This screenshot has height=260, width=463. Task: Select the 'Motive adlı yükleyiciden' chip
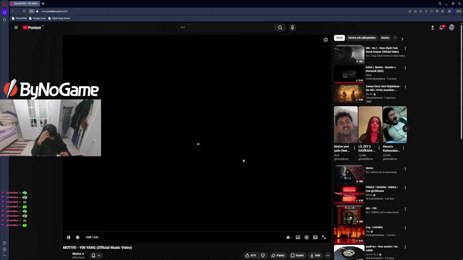tap(362, 38)
